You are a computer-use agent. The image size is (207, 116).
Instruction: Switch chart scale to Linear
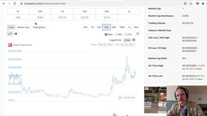[127, 40]
